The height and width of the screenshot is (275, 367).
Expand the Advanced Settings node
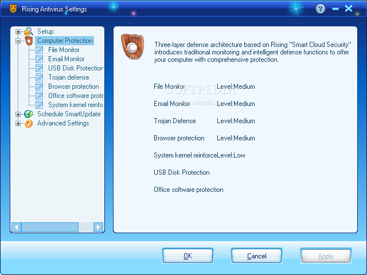[18, 123]
